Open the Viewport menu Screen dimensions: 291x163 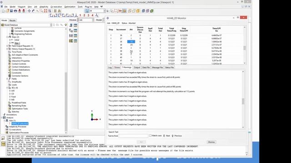(21, 7)
